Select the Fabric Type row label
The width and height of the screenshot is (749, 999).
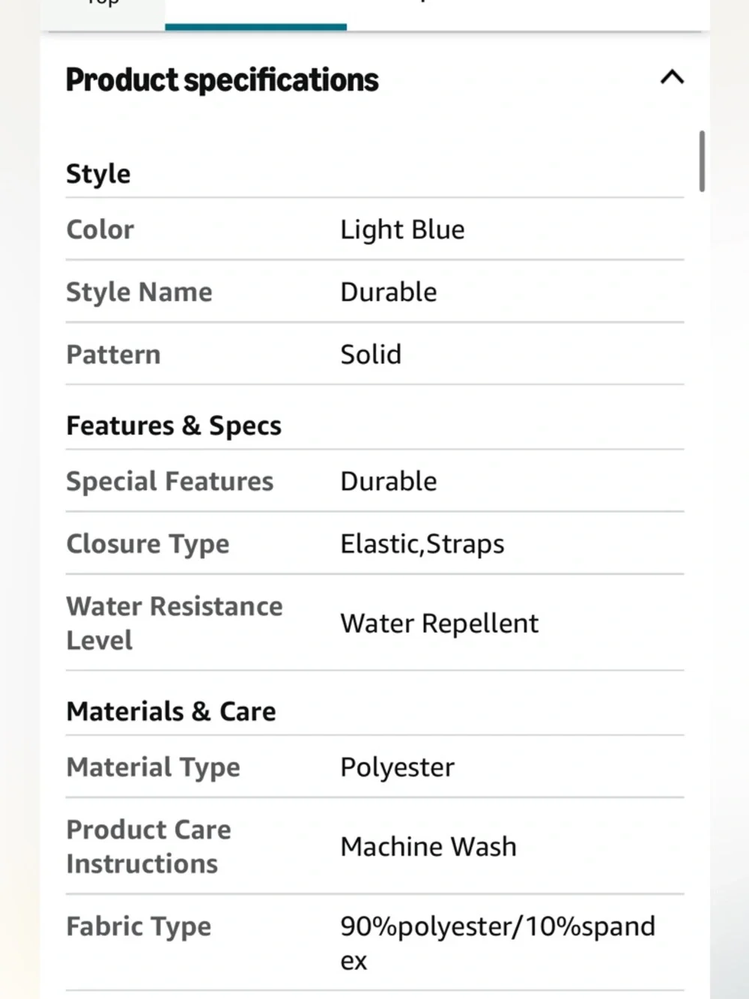click(139, 927)
